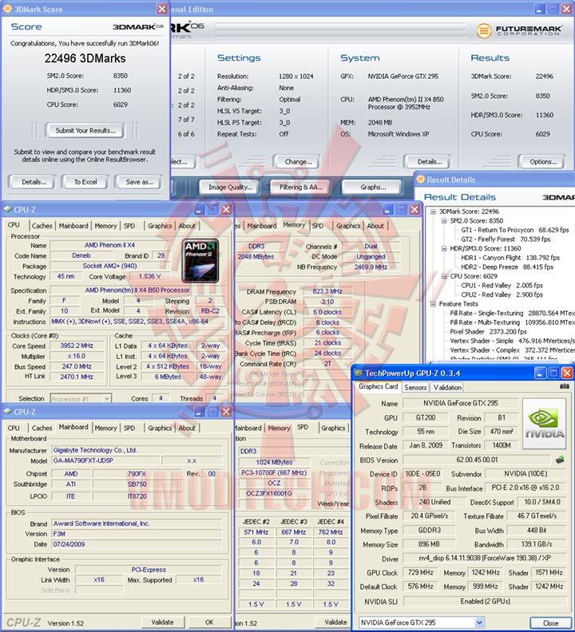The image size is (575, 632).
Task: Click title icon of CPU-Z window showing Processor info
Action: (7, 209)
